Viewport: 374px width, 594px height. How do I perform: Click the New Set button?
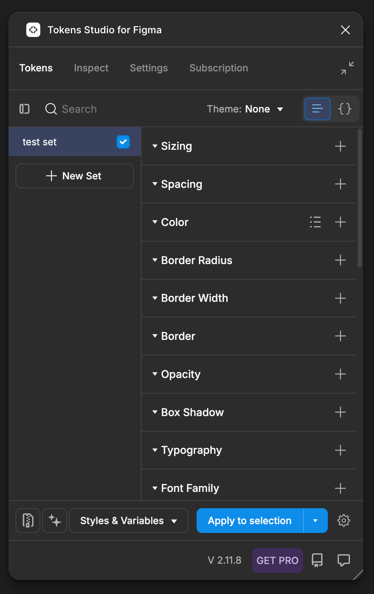(75, 176)
